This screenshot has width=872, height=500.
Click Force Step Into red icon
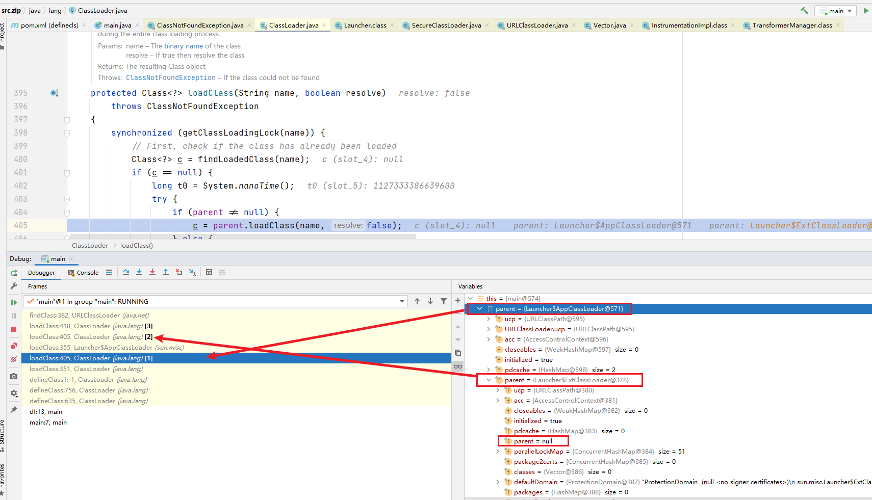click(x=152, y=272)
